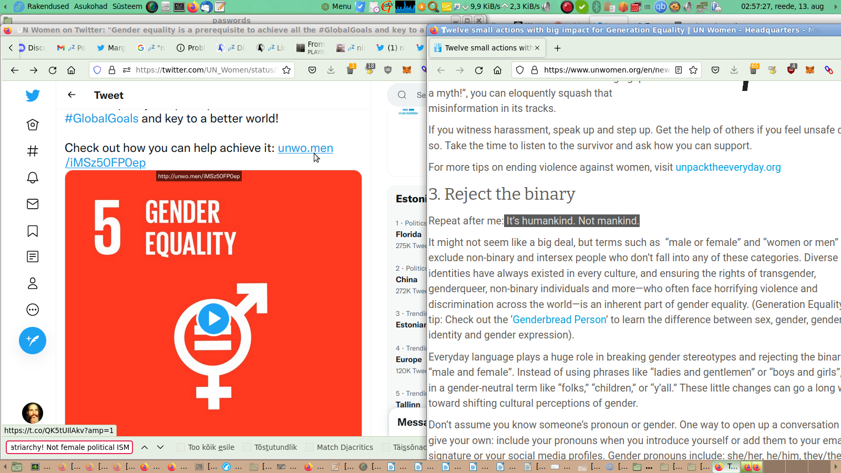The height and width of the screenshot is (473, 841).
Task: Toggle 'Too kõik esile' highlight-all checkbox
Action: point(181,447)
